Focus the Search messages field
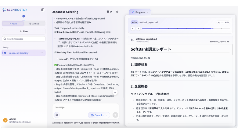238x134 pixels. coord(23,39)
